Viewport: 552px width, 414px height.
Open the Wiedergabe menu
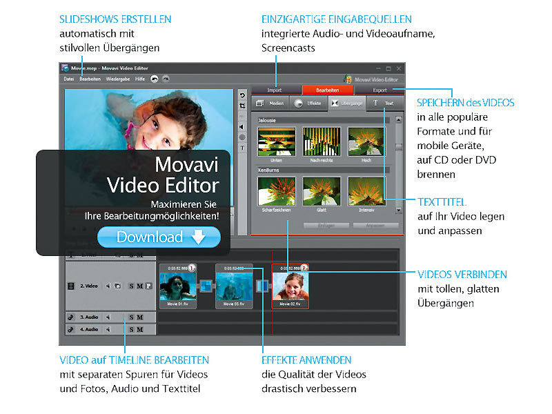point(118,79)
